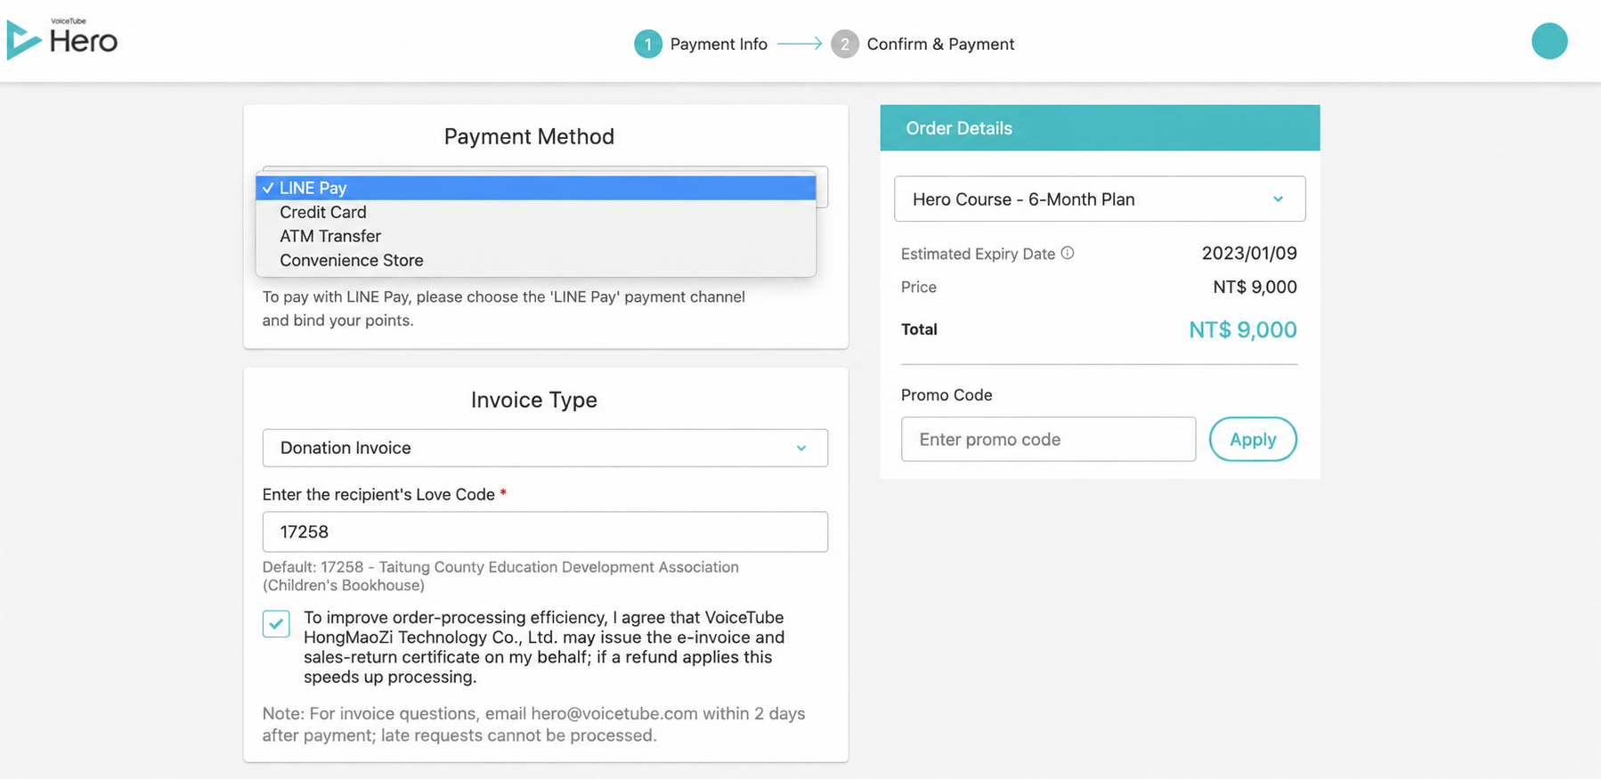Apply the promo code
This screenshot has width=1601, height=779.
click(x=1253, y=439)
